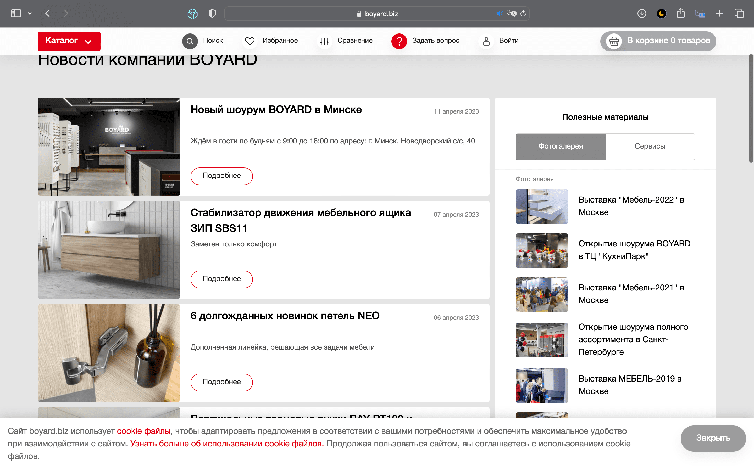754x471 pixels.
Task: Open the Выставка МЕБЕЛЬ-2019 в Москве link
Action: coord(630,385)
